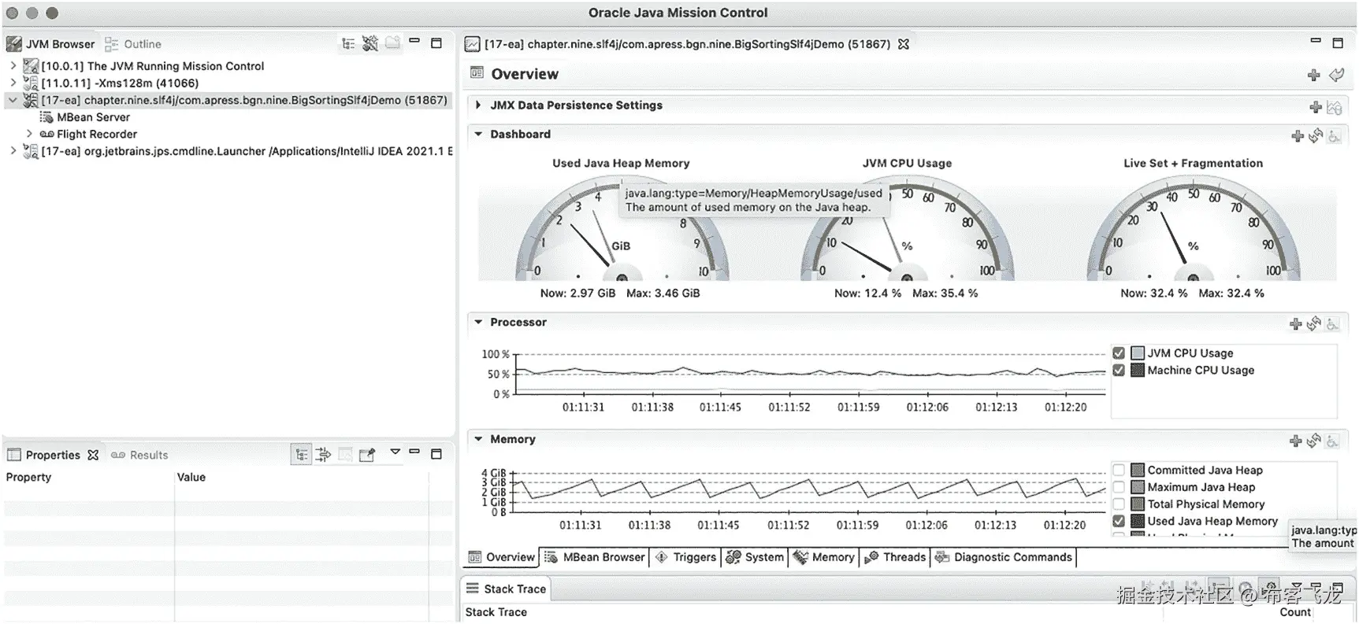Enable the Total Physical Memory checkbox
1359x624 pixels.
[1119, 504]
